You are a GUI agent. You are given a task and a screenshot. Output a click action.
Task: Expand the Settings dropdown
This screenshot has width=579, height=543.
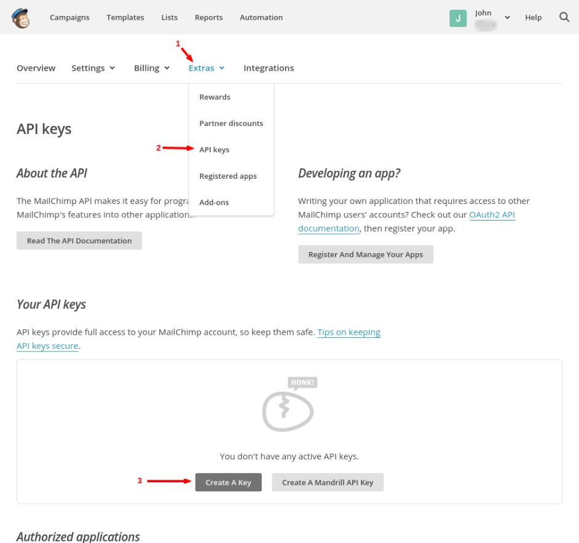pyautogui.click(x=93, y=68)
